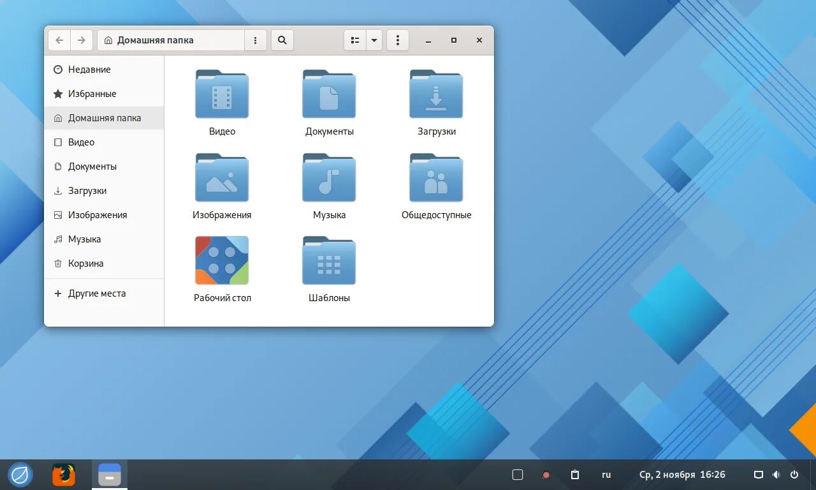This screenshot has width=816, height=490.
Task: Click the clipboard icon in system tray
Action: click(x=574, y=474)
